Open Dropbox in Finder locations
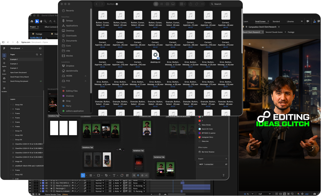Screen dimensions: 321x196 [x=70, y=66]
